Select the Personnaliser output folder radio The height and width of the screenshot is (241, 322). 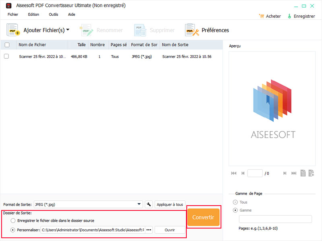[x=13, y=230]
